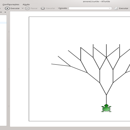The height and width of the screenshot is (130, 130).
Task: Click the arvore2.turtle – KTurtle title bar
Action: pyautogui.click(x=97, y=2)
